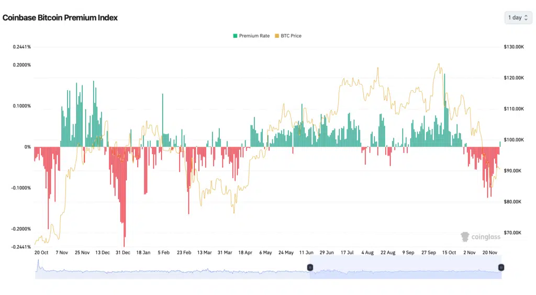Screen dimensions: 536x295
Task: Click the "11 Jun" date axis label
Action: pyautogui.click(x=307, y=253)
